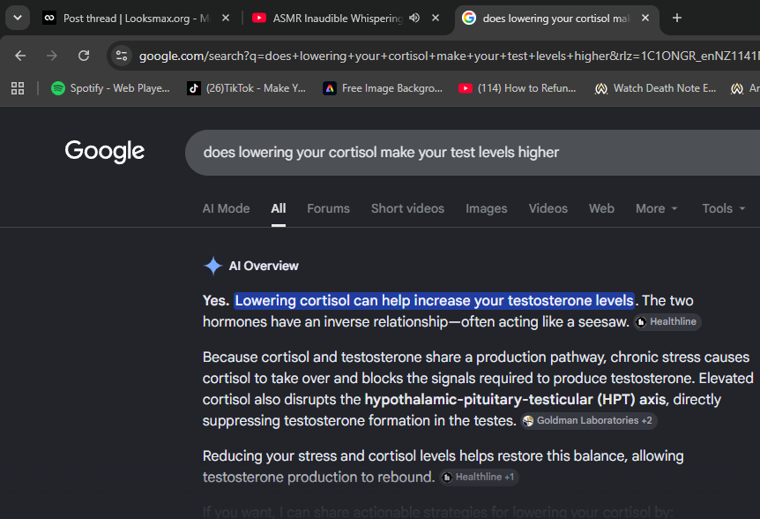Viewport: 760px width, 519px height.
Task: Switch to the Videos results tab
Action: [548, 208]
